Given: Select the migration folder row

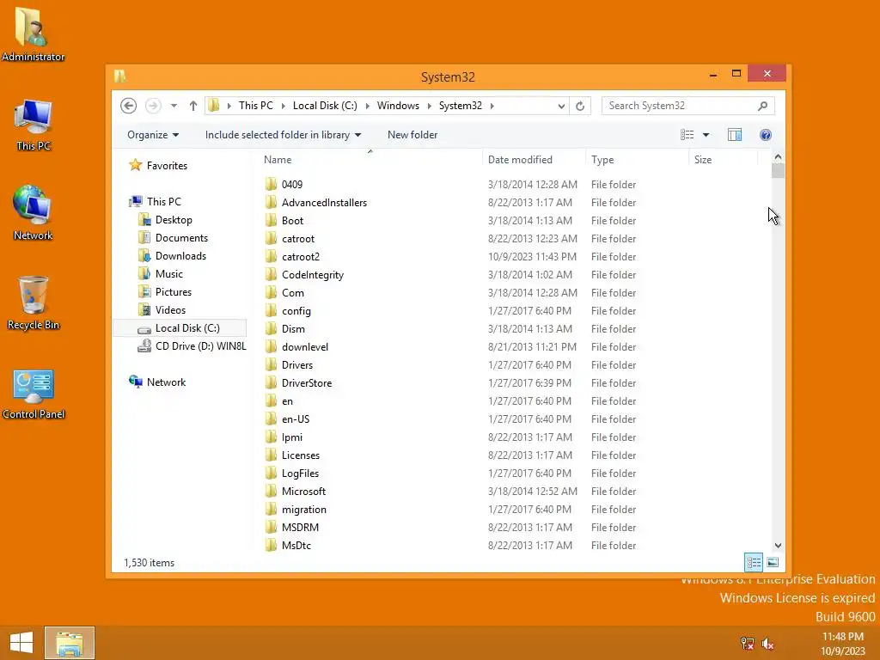Looking at the screenshot, I should click(514, 509).
